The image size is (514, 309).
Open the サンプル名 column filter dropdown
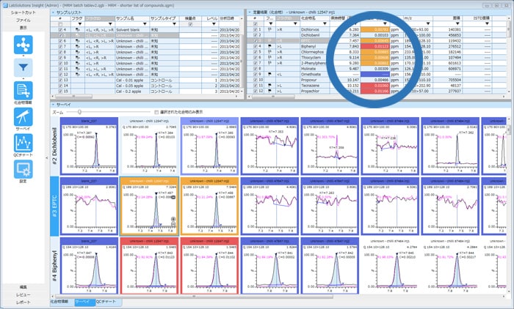[145, 24]
